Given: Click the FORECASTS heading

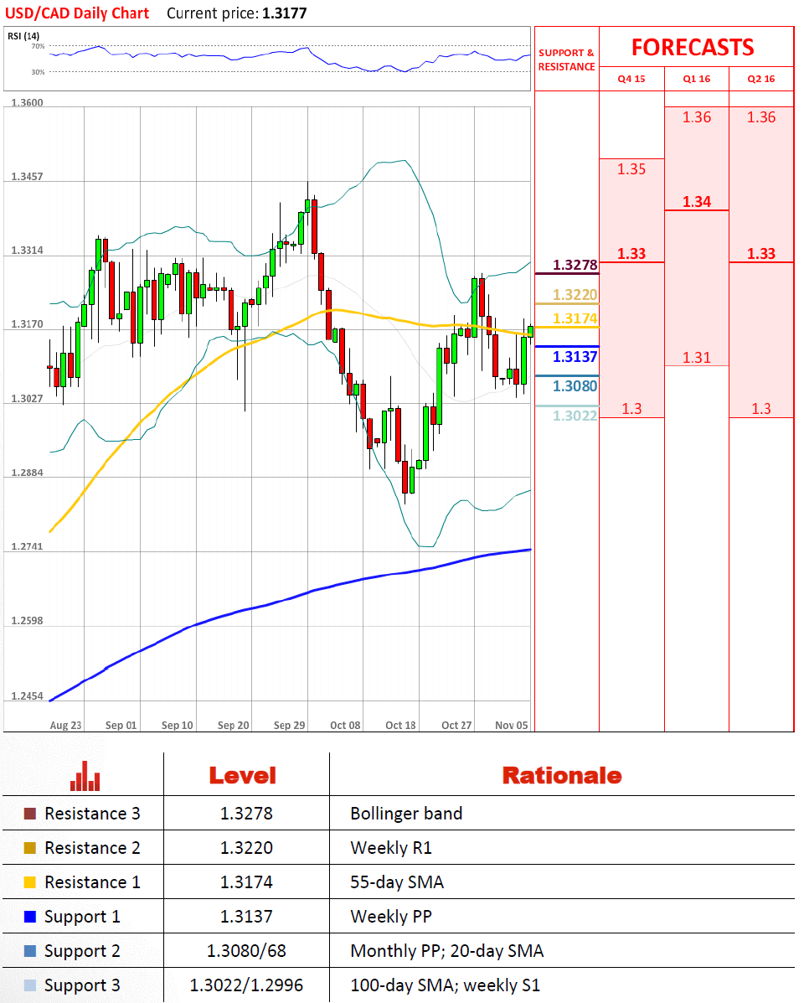Looking at the screenshot, I should 693,47.
